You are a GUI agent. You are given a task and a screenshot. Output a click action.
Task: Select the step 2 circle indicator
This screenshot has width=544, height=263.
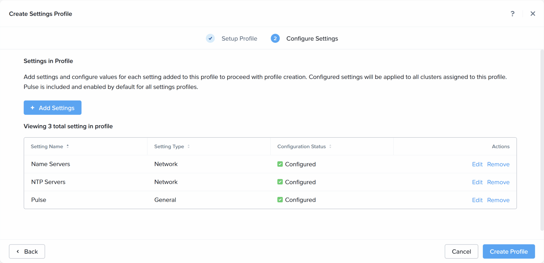point(275,38)
